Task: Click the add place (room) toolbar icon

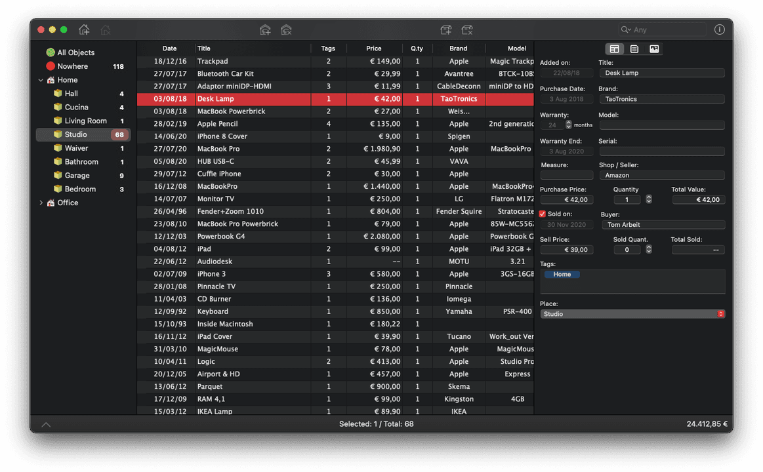Action: click(x=265, y=29)
